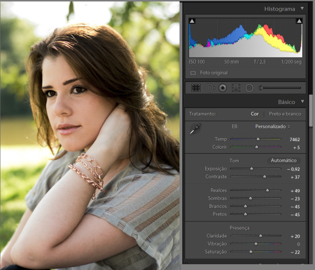
Task: Collapse the Básico panel
Action: point(302,102)
